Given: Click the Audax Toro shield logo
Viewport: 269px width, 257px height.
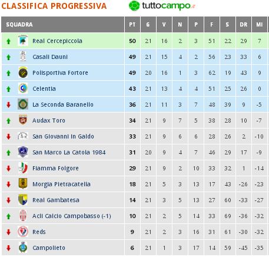Looking at the screenshot, I should click(23, 120).
